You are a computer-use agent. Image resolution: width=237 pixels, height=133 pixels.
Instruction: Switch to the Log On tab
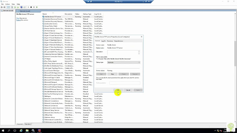[103, 41]
